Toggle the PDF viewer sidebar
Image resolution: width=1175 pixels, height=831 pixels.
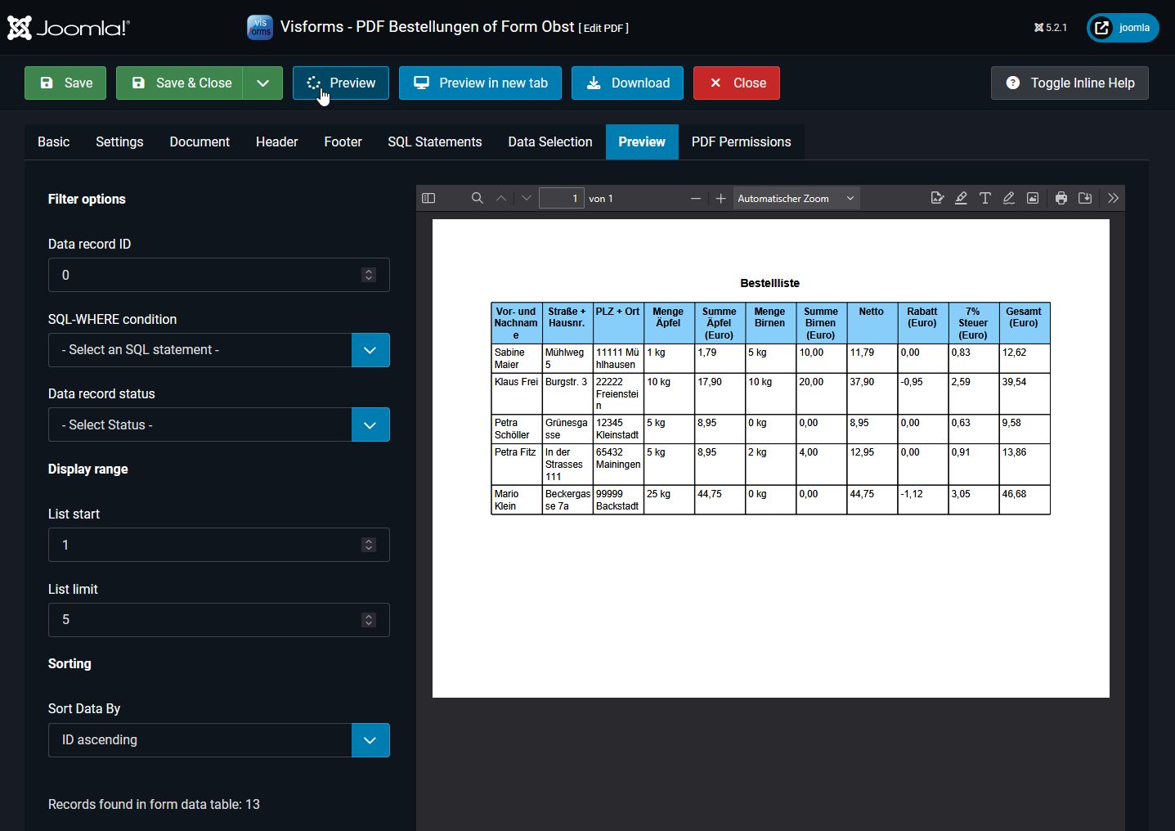point(428,198)
